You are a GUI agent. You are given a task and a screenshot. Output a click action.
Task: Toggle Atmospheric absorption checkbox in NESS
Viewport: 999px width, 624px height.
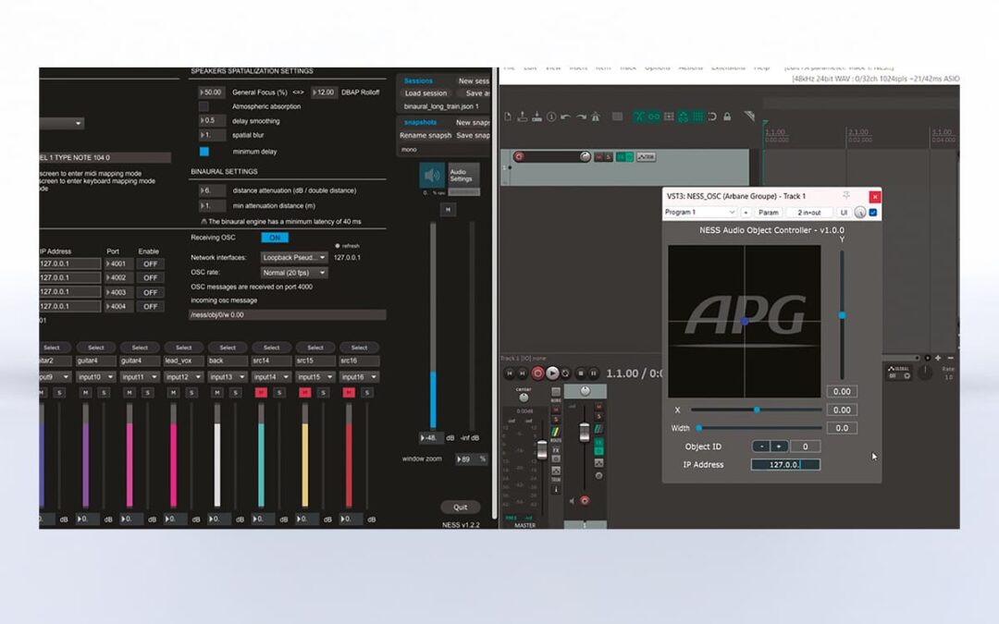(x=203, y=106)
